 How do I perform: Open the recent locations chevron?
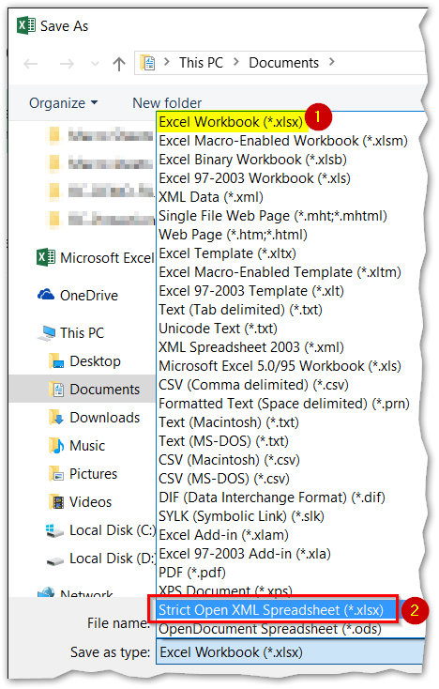click(95, 64)
